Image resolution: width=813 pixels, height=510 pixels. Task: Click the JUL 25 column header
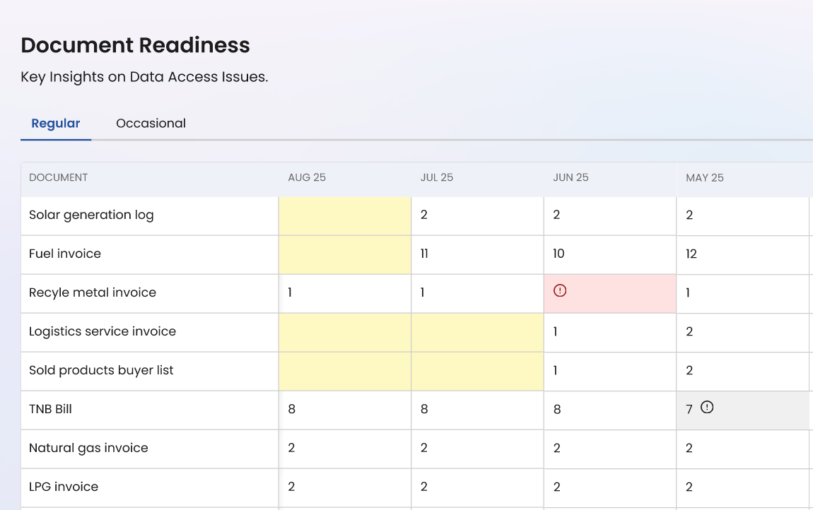pyautogui.click(x=437, y=177)
